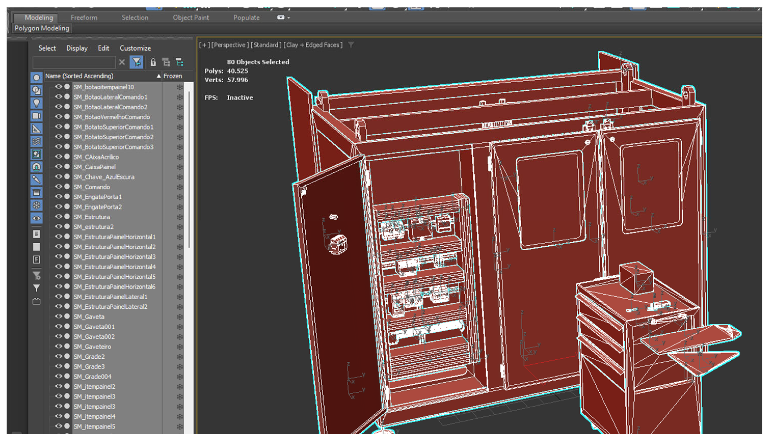Image resolution: width=769 pixels, height=441 pixels.
Task: Hide SM_CaixaPainel using its eye icon
Action: pyautogui.click(x=58, y=167)
